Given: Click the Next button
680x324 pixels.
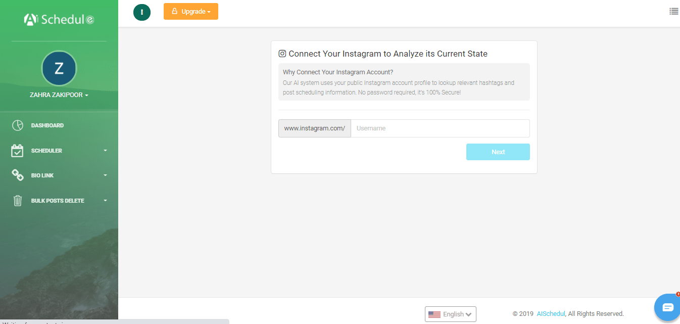Looking at the screenshot, I should (x=498, y=152).
